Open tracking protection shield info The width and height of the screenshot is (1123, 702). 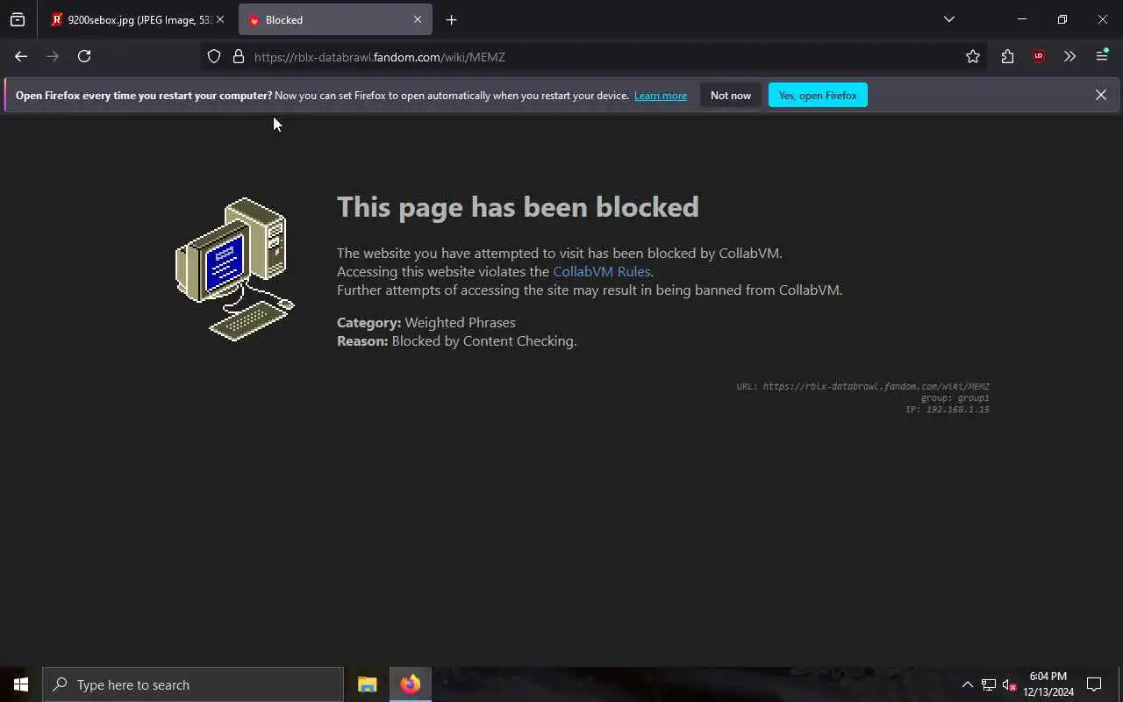point(214,57)
